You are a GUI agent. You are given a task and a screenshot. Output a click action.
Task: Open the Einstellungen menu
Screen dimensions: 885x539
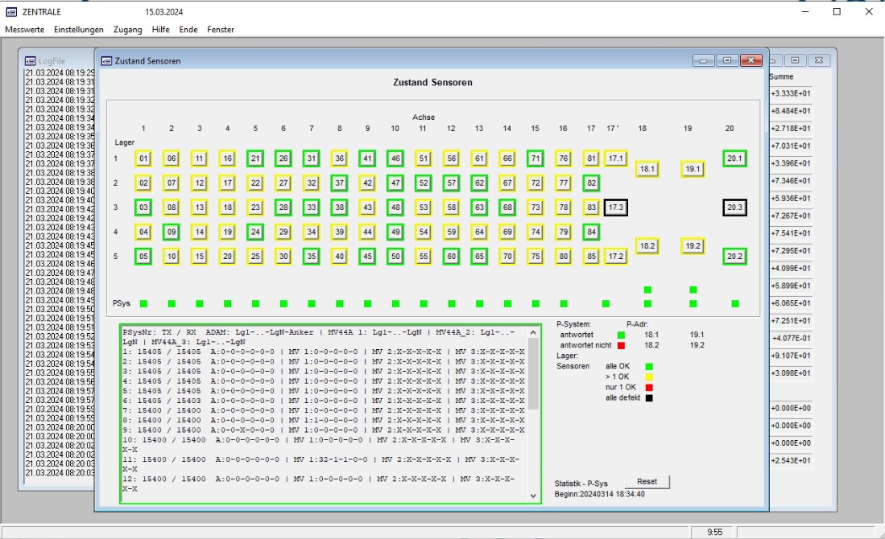(77, 29)
